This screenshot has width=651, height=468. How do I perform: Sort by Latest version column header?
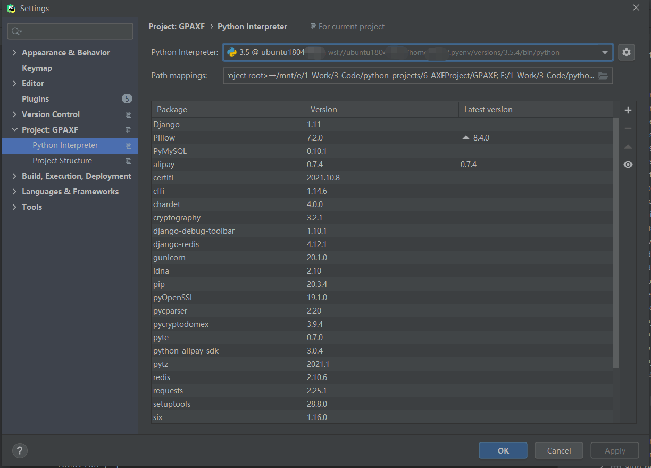536,110
